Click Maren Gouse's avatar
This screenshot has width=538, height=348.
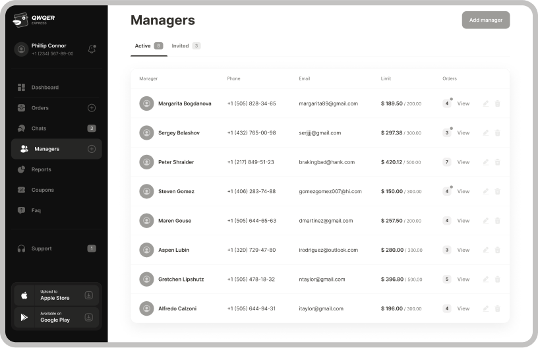click(x=146, y=221)
